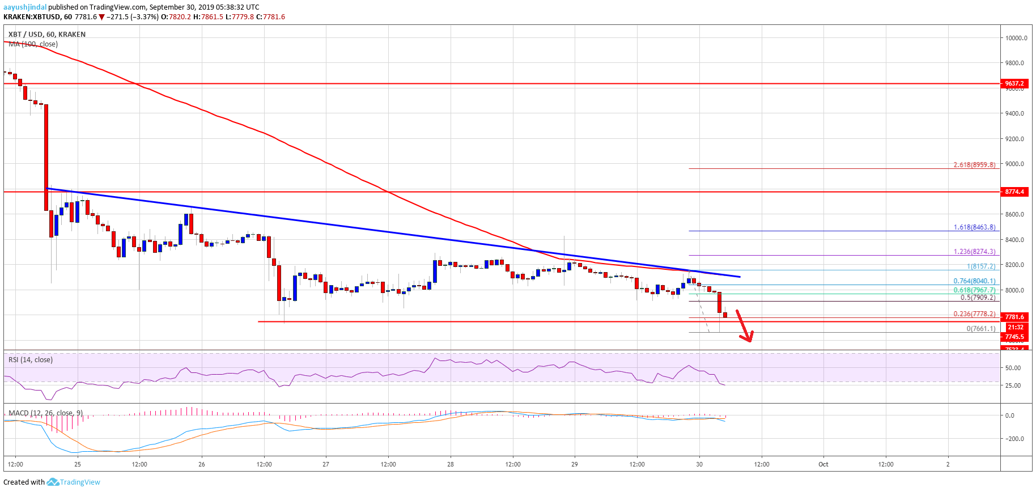
Task: Select the MA (100, close) indicator label
Action: (x=33, y=44)
